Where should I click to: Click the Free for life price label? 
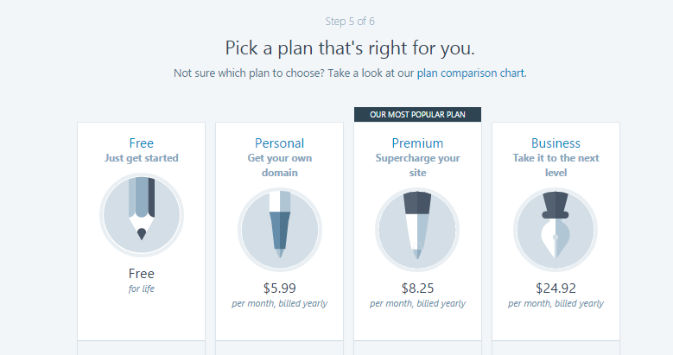(x=142, y=280)
